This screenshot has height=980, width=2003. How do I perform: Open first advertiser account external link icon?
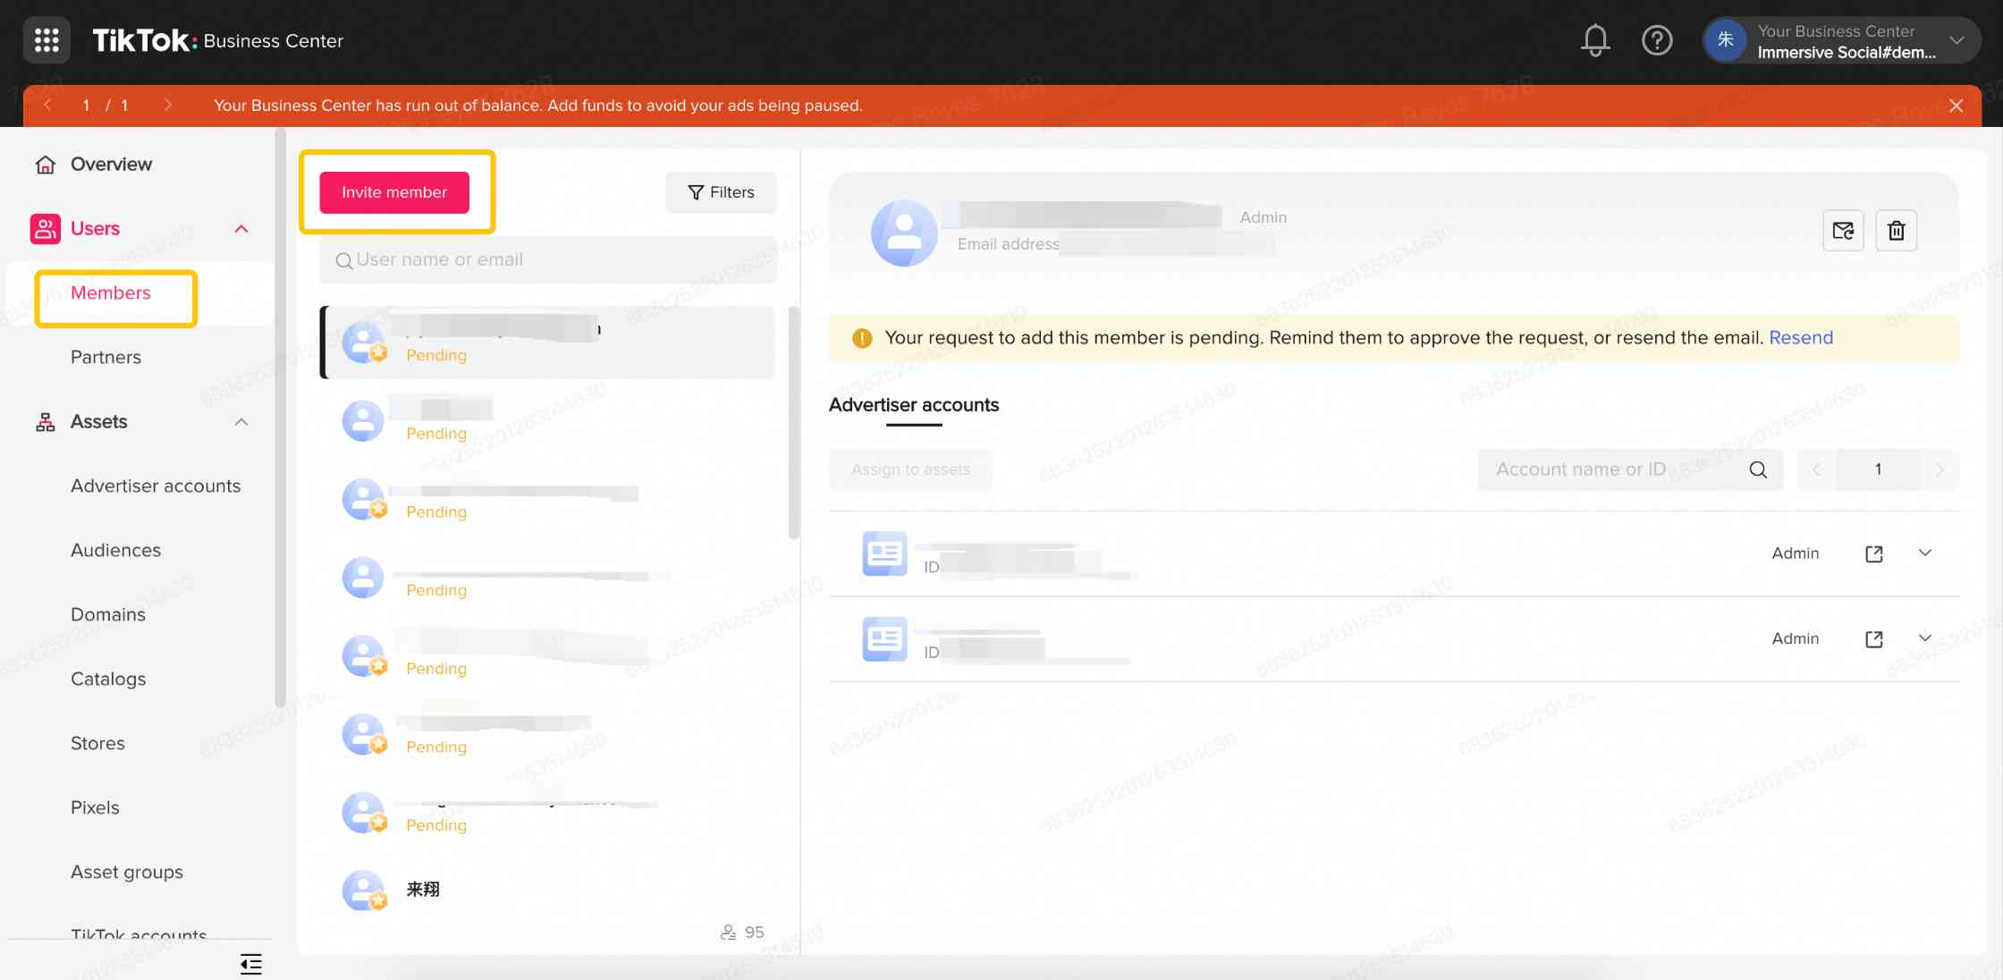[1874, 553]
